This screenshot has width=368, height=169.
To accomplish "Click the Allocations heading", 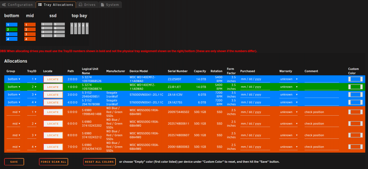I will point(16,61).
